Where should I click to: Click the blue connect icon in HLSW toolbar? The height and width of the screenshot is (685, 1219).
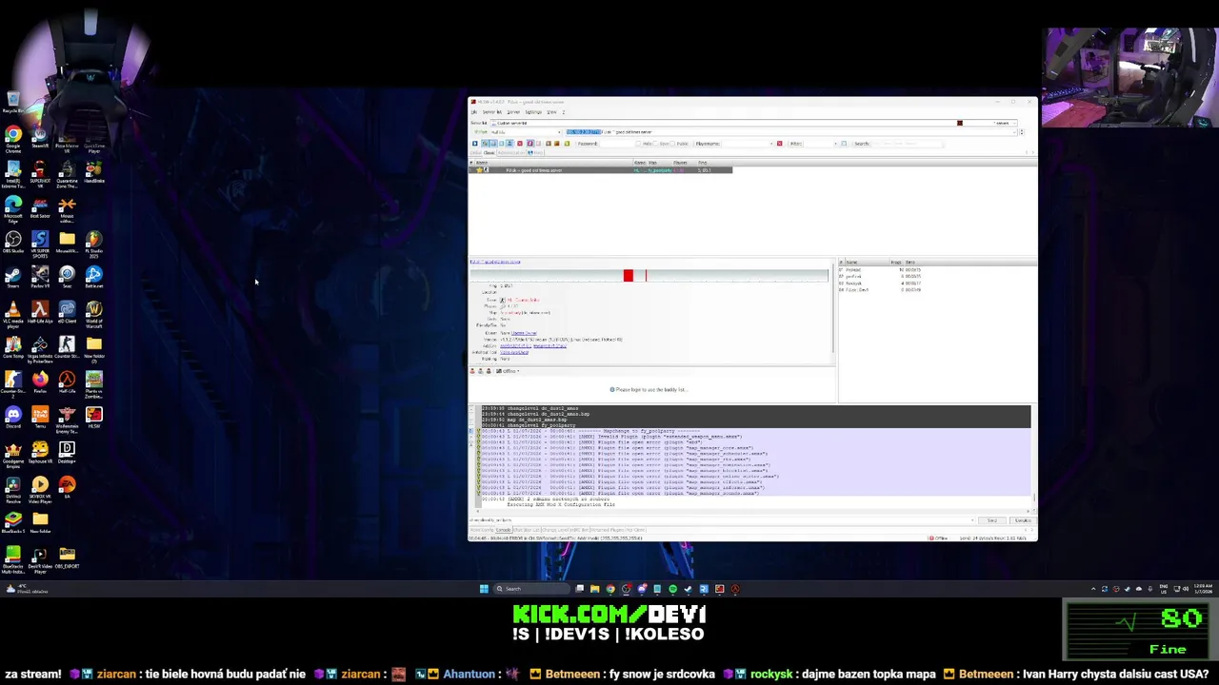coord(474,144)
